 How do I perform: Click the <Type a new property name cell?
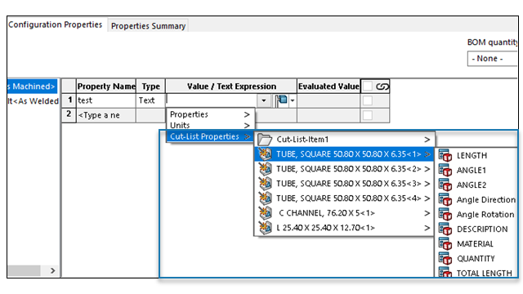tap(106, 115)
